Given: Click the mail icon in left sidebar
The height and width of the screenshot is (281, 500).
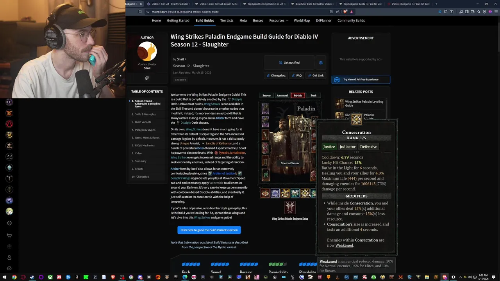Looking at the screenshot, I should [10, 268].
